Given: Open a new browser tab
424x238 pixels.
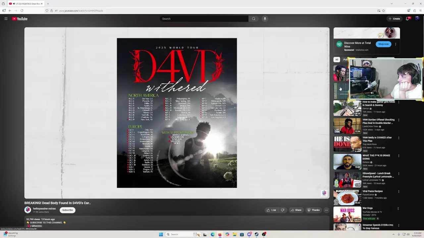Looking at the screenshot, I should tap(48, 4).
